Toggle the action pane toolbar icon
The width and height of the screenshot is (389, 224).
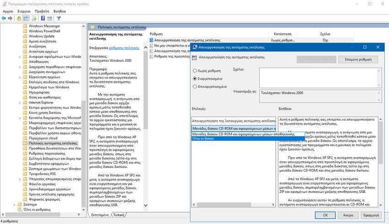[x=49, y=18]
